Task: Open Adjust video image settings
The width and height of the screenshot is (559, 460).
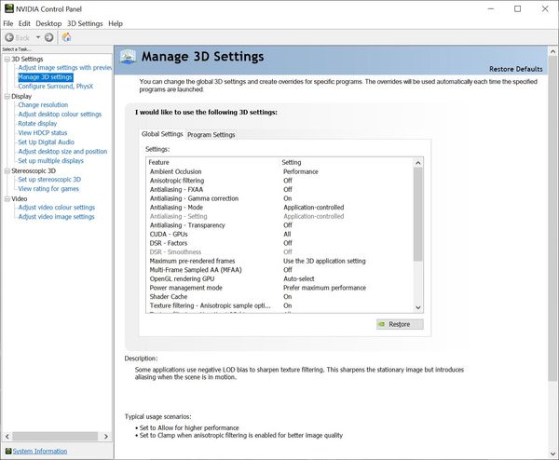Action: point(56,216)
